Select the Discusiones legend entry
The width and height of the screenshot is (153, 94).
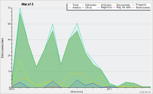[123, 5]
